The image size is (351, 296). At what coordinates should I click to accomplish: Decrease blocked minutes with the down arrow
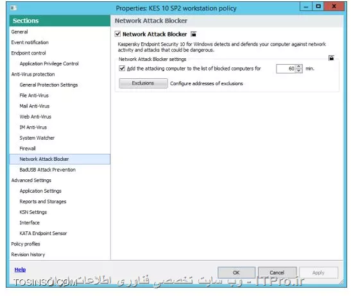[x=298, y=70]
